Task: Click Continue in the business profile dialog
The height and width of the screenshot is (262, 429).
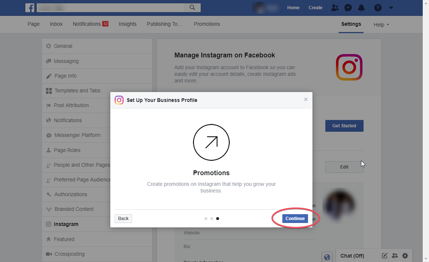Action: 295,219
